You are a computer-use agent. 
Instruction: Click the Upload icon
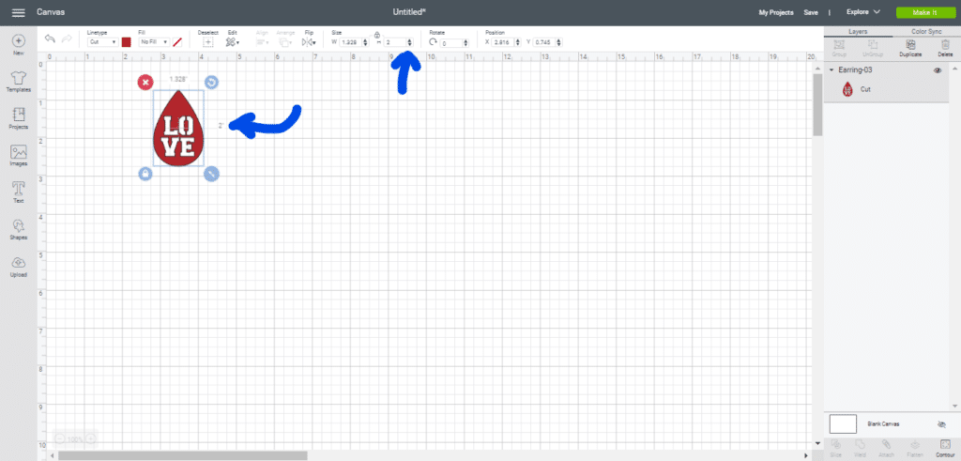[x=18, y=267]
